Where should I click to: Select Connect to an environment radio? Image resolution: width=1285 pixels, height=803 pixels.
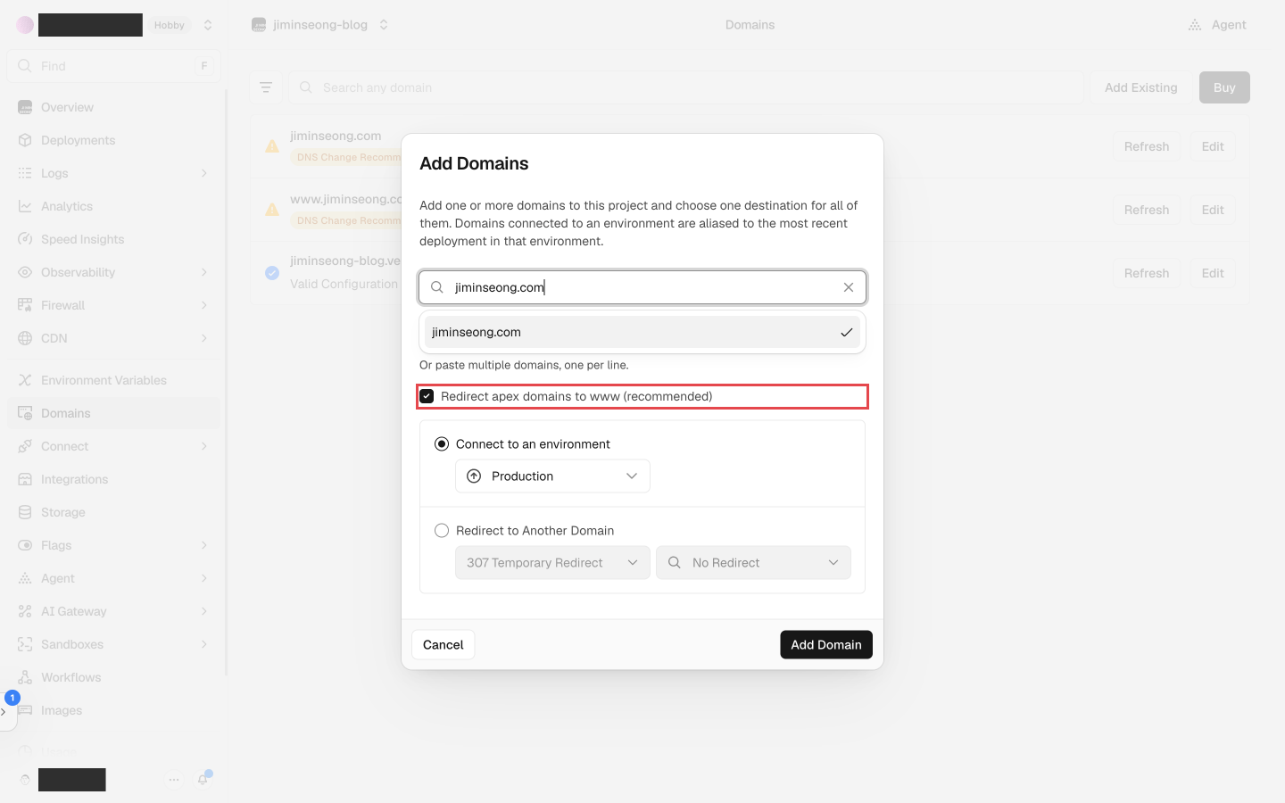[442, 444]
